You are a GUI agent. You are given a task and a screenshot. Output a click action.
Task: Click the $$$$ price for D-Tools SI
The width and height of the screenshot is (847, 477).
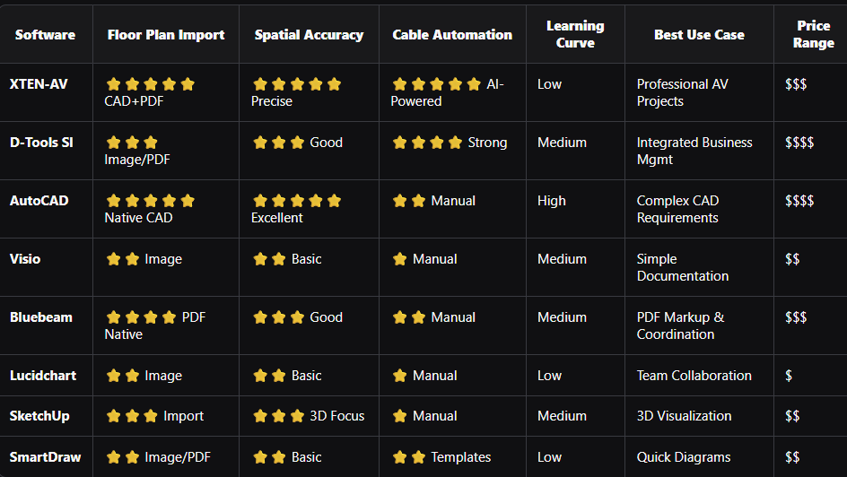point(799,143)
